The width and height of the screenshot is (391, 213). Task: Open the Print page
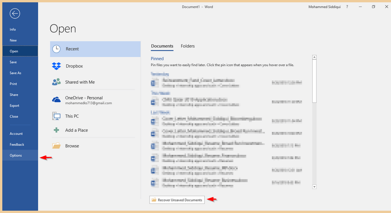[x=20, y=84]
